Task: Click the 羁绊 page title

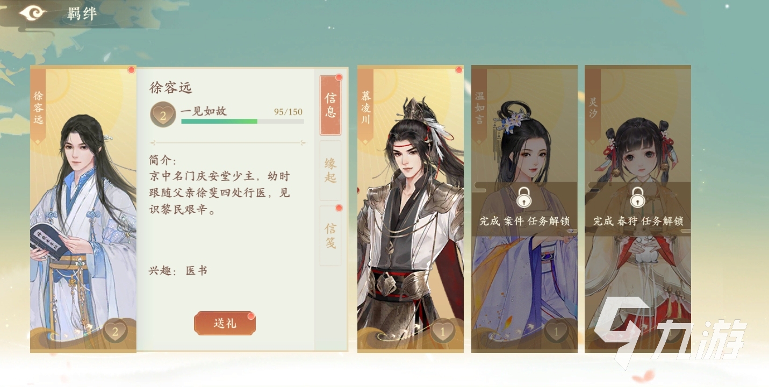Action: 82,14
